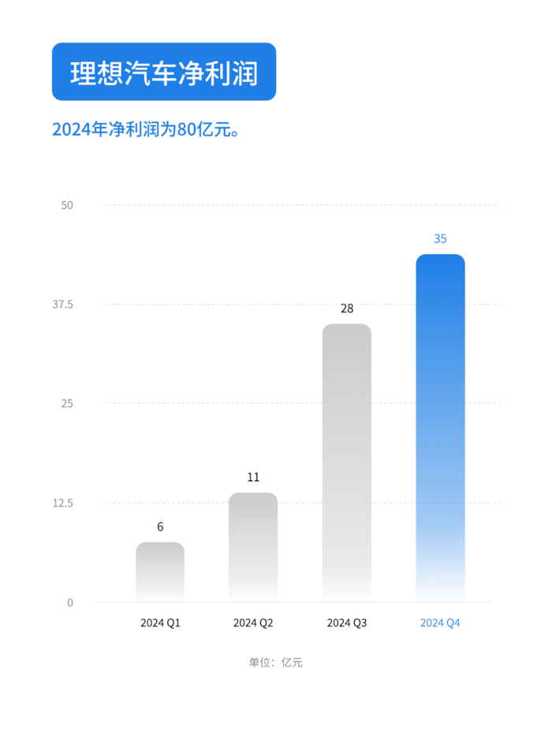
Task: Select value label 11 above Q2
Action: [253, 477]
